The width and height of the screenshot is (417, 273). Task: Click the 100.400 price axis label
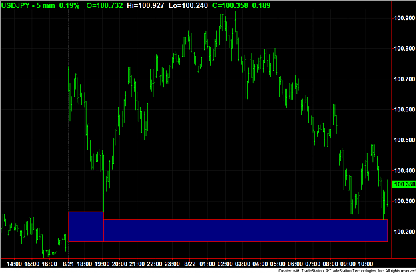404,170
